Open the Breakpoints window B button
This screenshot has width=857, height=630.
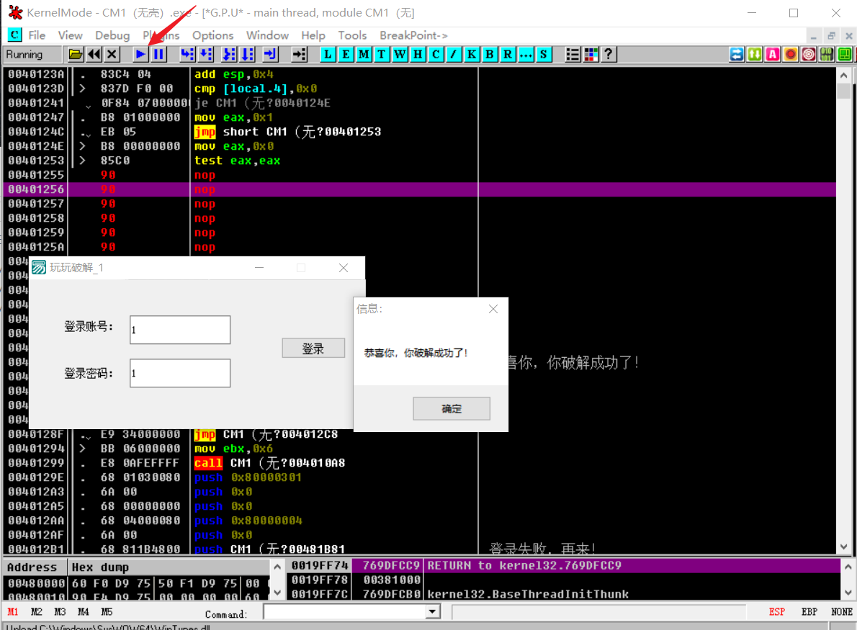coord(490,55)
